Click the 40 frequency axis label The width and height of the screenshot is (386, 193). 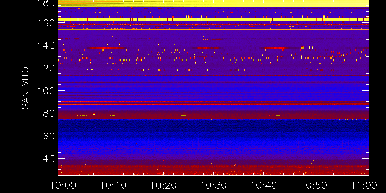click(x=49, y=159)
